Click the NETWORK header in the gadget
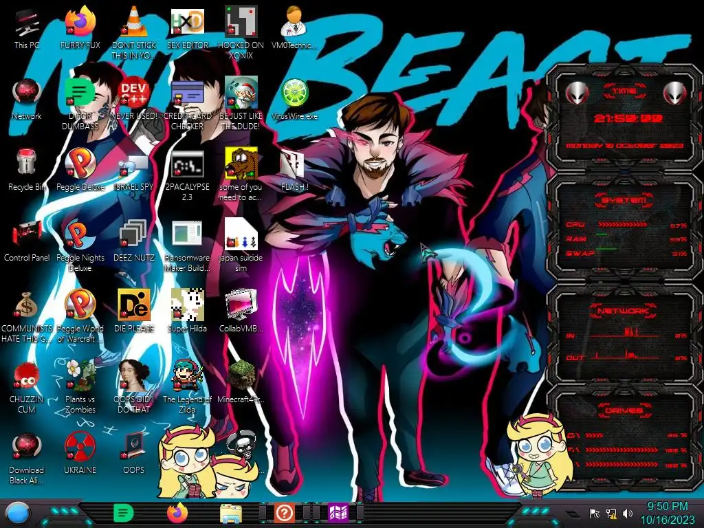The height and width of the screenshot is (528, 704). tap(623, 311)
